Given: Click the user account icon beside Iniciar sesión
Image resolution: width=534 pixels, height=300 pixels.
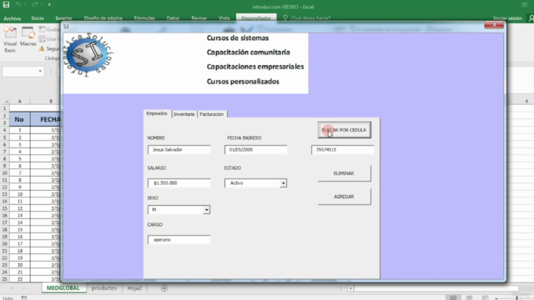Looking at the screenshot, I should (531, 18).
